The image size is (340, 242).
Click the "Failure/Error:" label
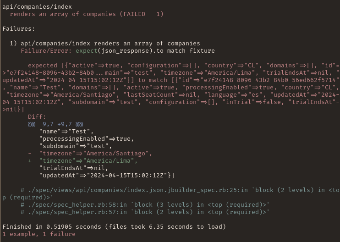pyautogui.click(x=46, y=51)
